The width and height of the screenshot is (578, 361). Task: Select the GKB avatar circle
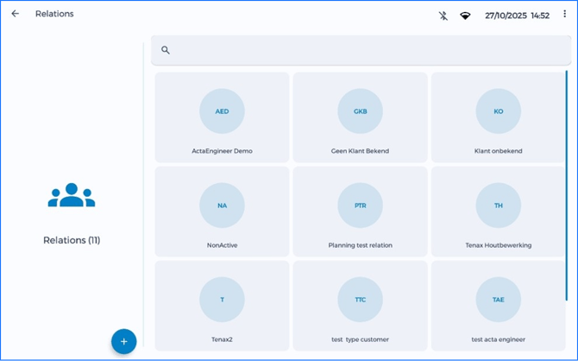[x=360, y=111]
